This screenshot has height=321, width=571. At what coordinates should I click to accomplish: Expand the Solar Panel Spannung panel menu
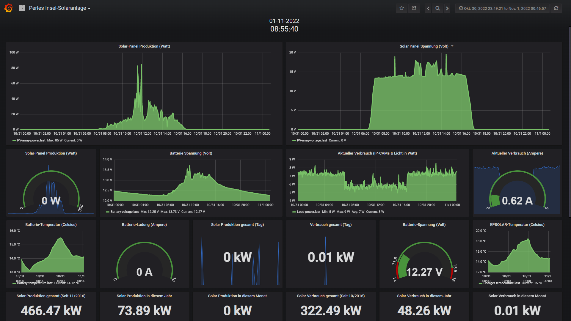(x=452, y=46)
